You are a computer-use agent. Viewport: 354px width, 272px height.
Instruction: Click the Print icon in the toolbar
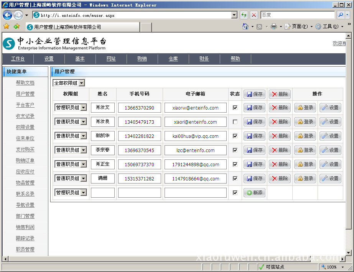(x=274, y=26)
